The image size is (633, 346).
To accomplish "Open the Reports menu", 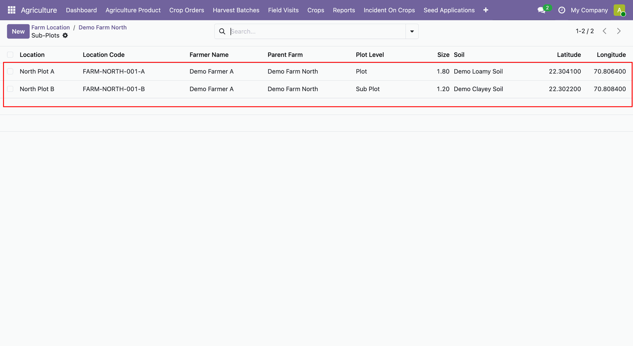I will click(x=344, y=10).
